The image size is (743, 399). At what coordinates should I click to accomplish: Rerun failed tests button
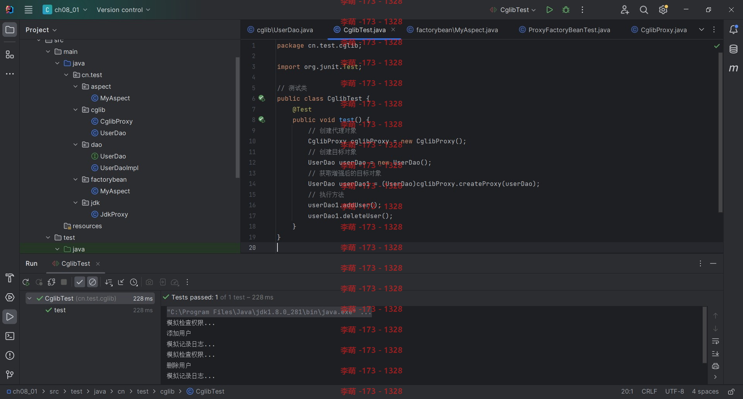click(x=39, y=282)
